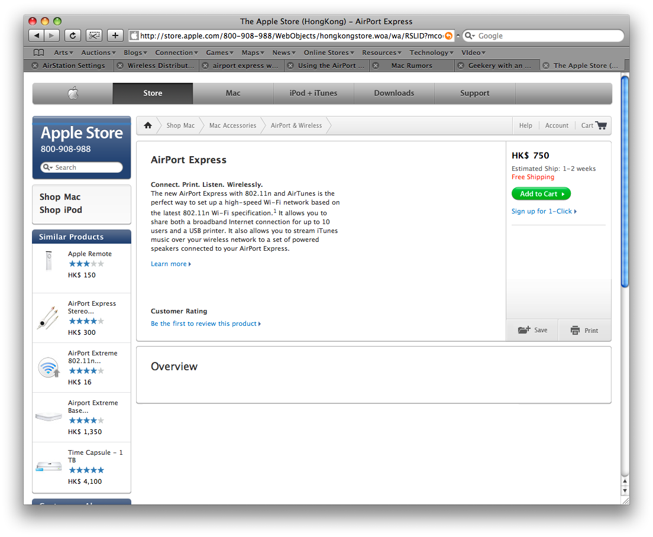Click the AirPort Express Stereo cable thumbnail
The width and height of the screenshot is (653, 537).
48,318
